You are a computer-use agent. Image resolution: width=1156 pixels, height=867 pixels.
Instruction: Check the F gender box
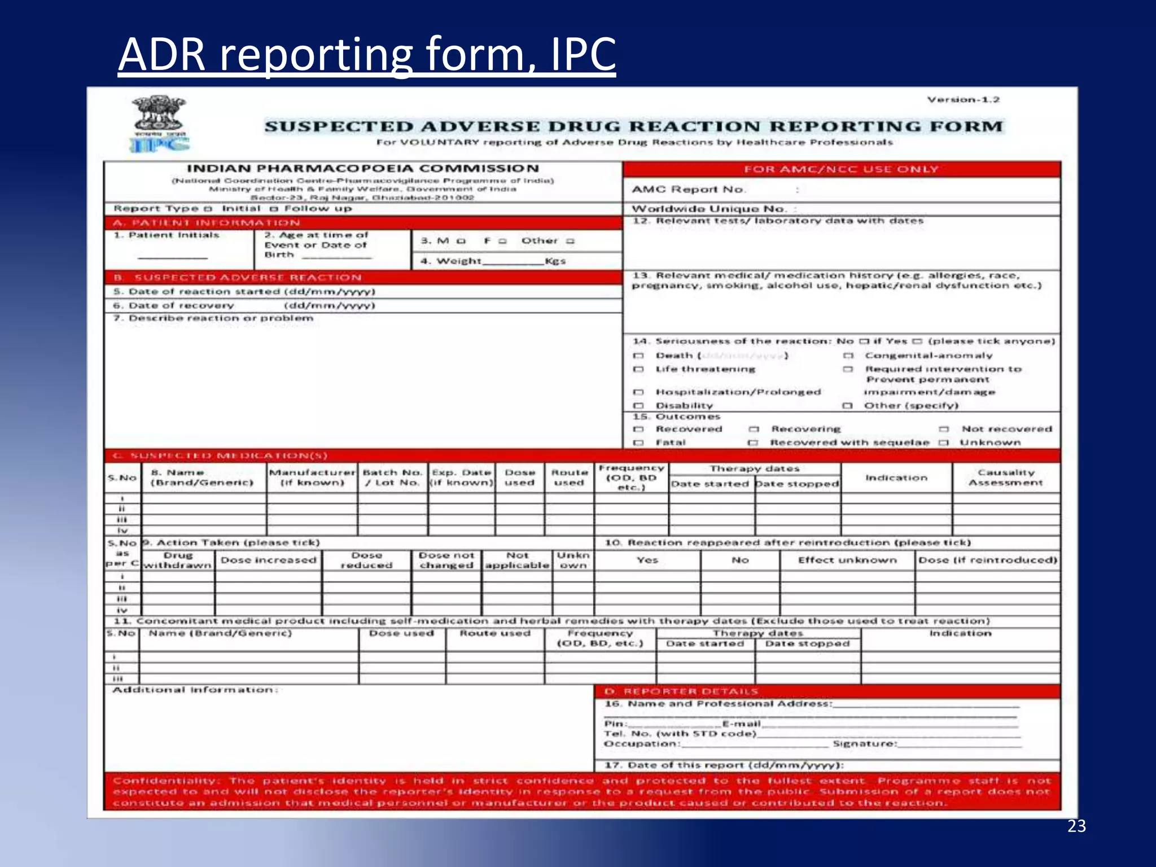(502, 242)
